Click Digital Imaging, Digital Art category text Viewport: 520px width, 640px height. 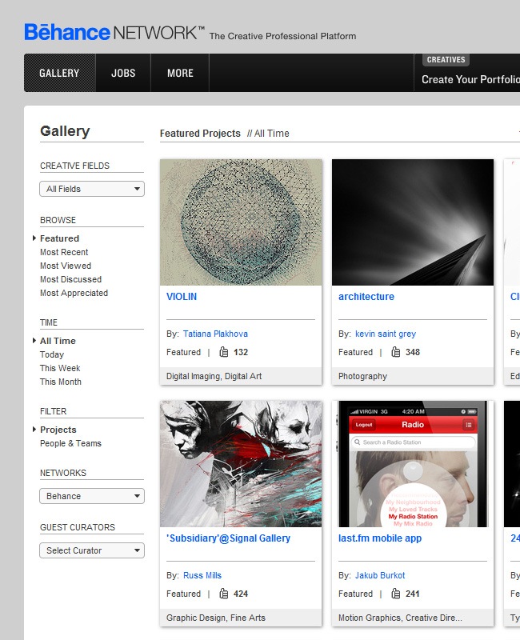(214, 376)
